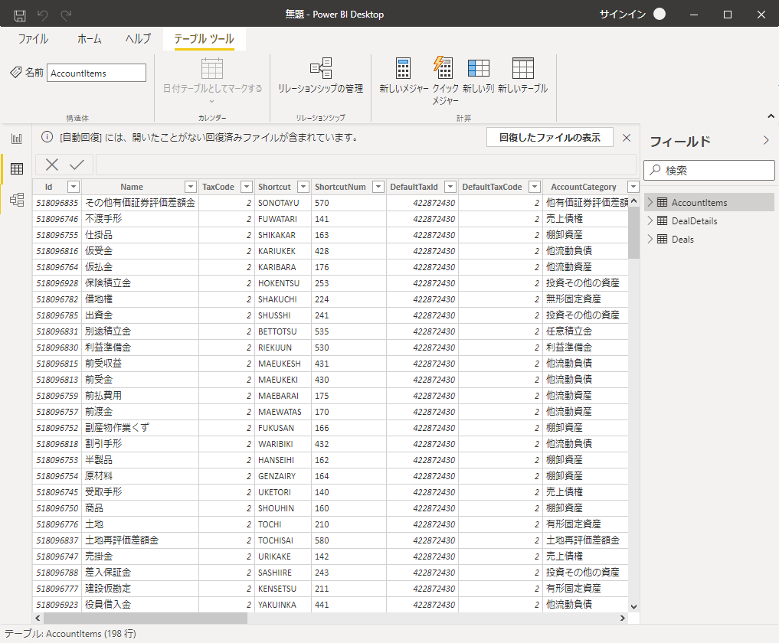Collapse the フィールド pane with chevron

click(x=766, y=141)
